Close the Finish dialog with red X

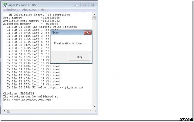(88, 33)
